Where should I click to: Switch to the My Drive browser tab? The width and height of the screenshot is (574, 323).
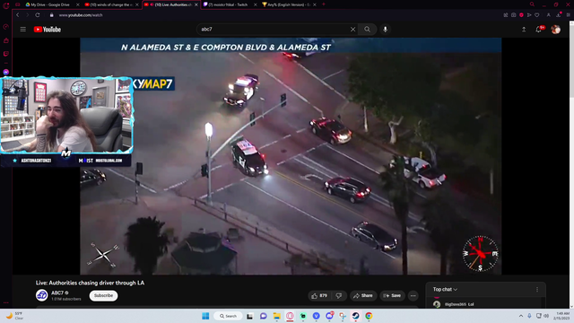50,4
